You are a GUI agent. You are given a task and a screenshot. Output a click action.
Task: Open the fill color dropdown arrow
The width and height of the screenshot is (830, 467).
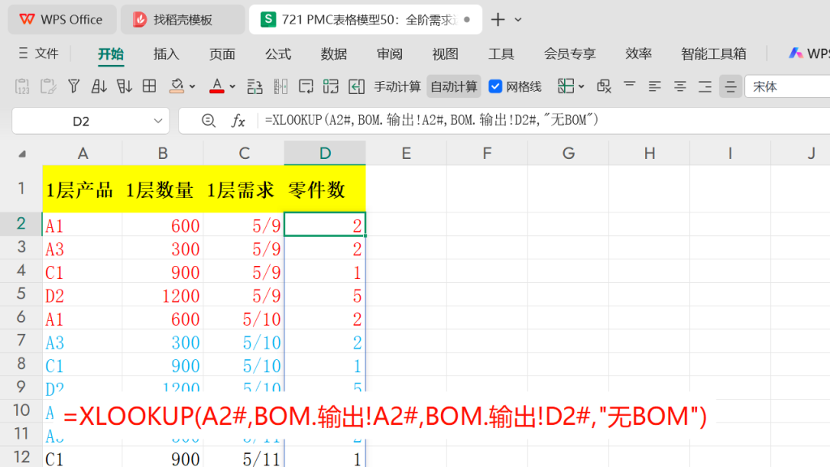pyautogui.click(x=192, y=87)
